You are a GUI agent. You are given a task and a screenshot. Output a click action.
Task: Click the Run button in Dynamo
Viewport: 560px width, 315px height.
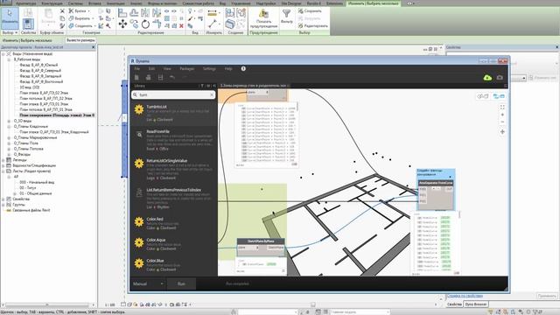[x=181, y=283]
